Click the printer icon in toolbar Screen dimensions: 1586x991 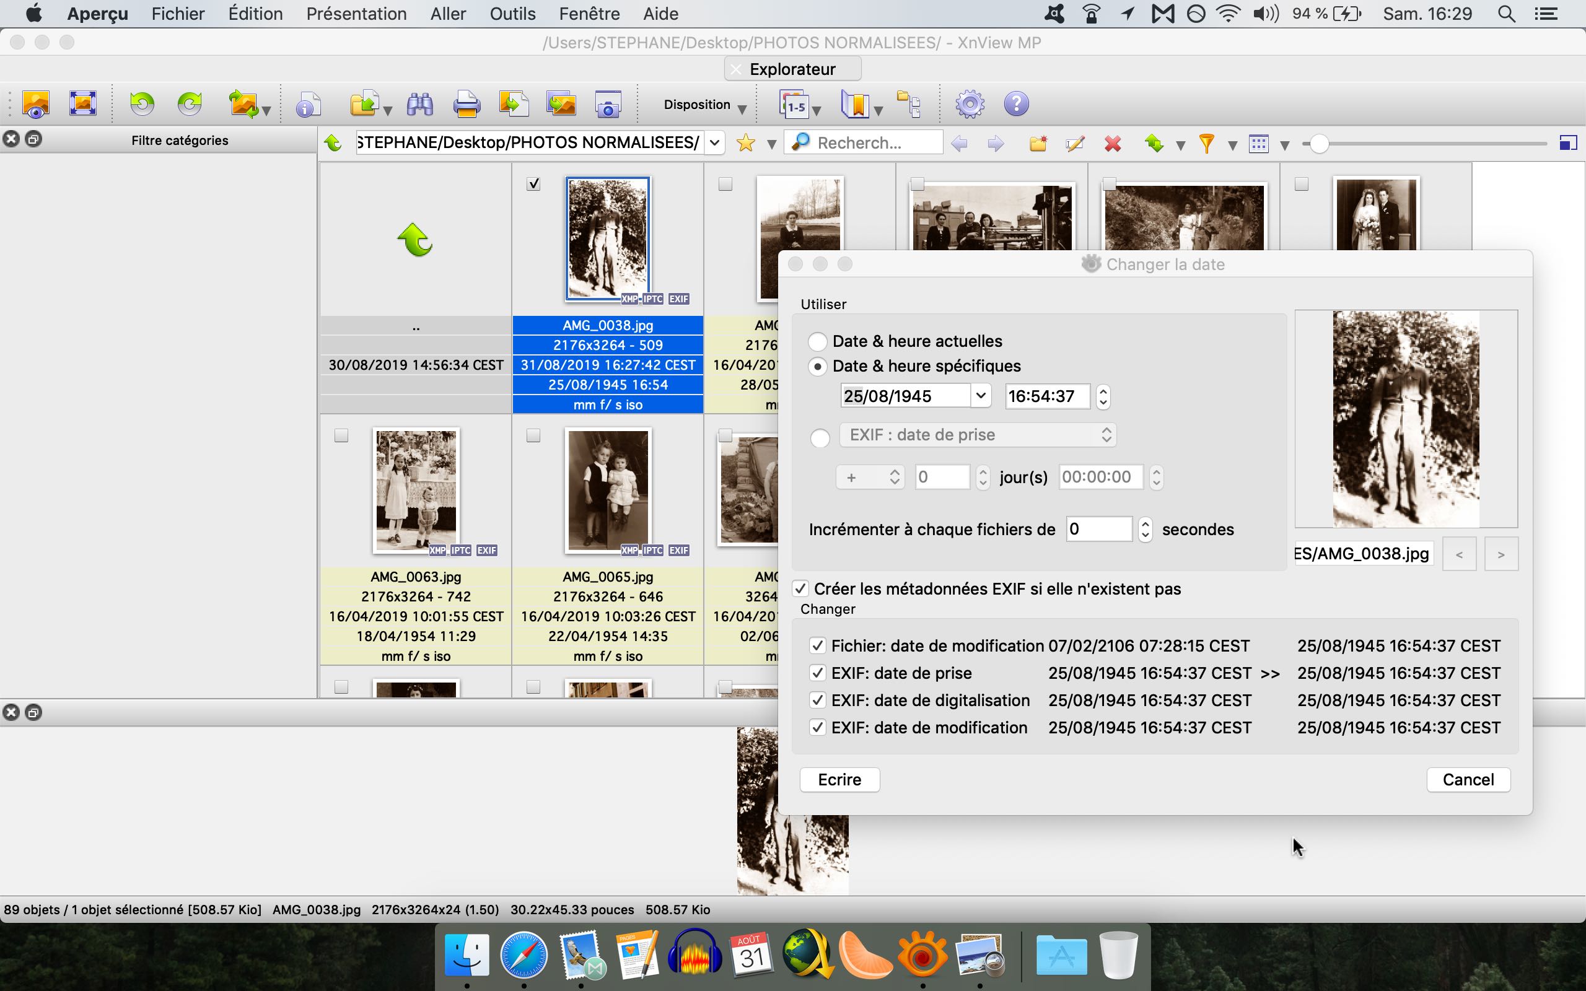point(466,104)
